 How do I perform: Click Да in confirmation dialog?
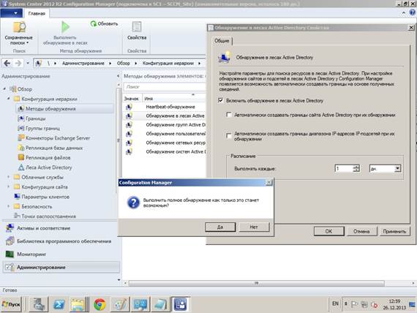pos(220,227)
